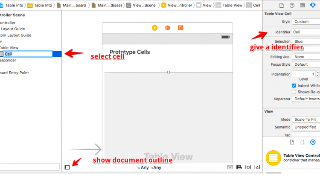This screenshot has height=175, width=320.
Task: Show the Code Snippet library braces icon
Action: pyautogui.click(x=302, y=142)
